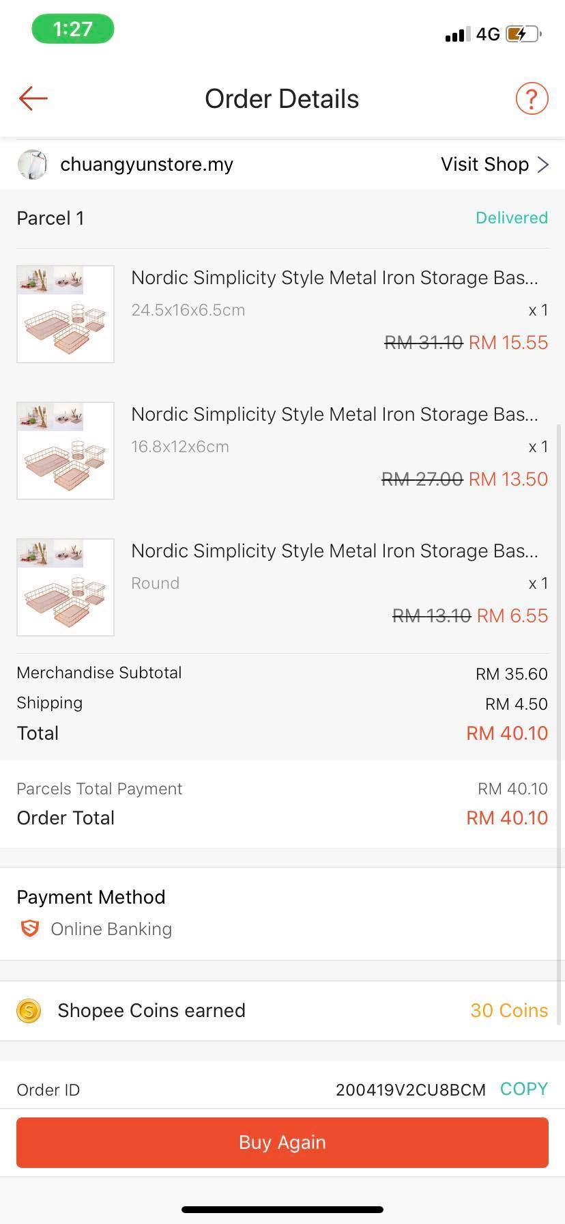Open thumbnail of Round storage basket
This screenshot has height=1224, width=565.
point(66,587)
